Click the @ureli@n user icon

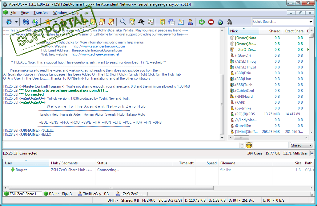pos(232,126)
